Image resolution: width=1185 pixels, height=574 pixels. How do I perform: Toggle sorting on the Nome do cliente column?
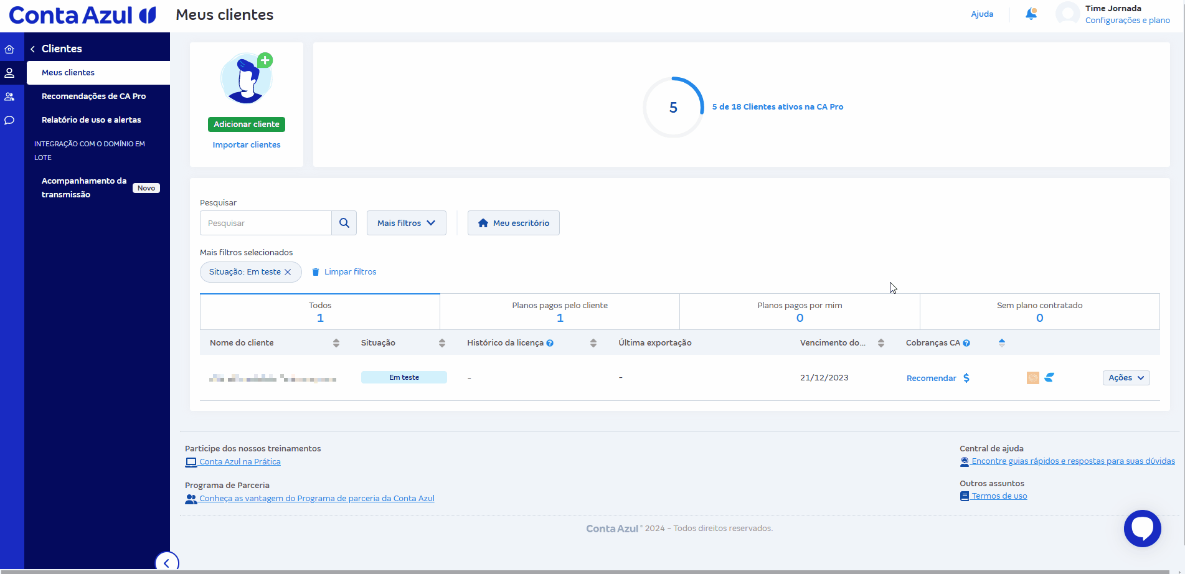pyautogui.click(x=336, y=342)
